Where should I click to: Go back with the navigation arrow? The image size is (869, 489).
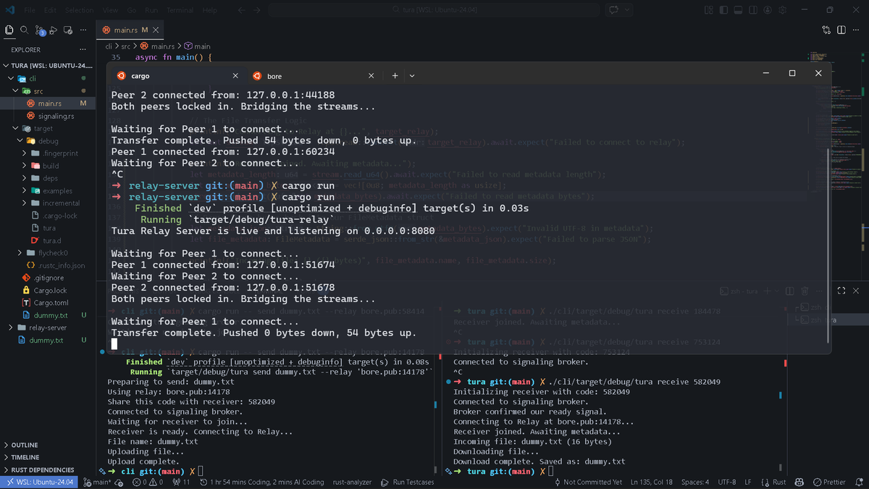242,10
